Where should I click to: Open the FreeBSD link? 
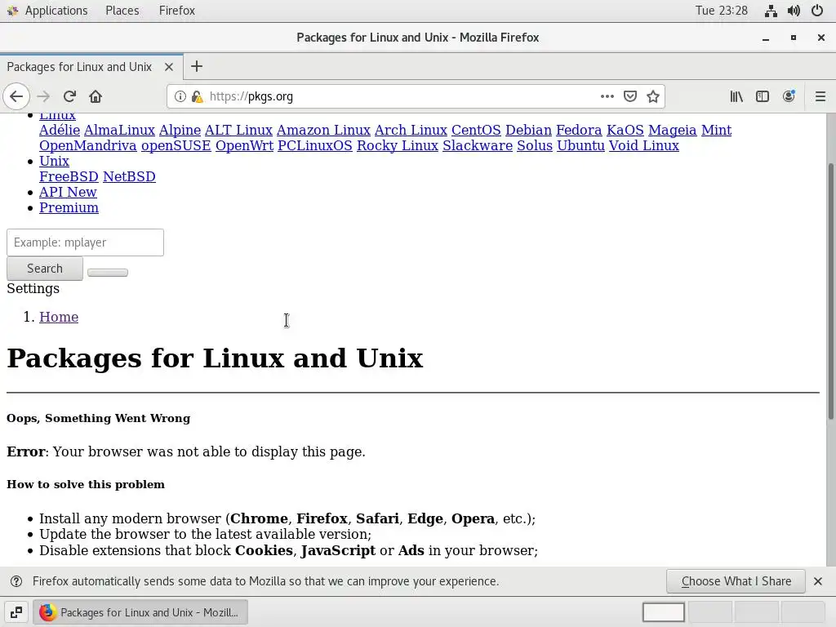(69, 176)
